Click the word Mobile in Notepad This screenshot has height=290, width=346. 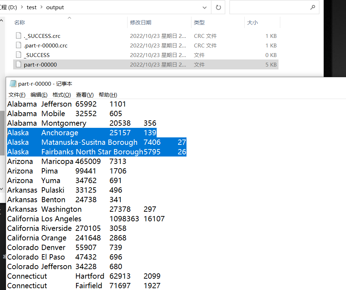click(53, 114)
